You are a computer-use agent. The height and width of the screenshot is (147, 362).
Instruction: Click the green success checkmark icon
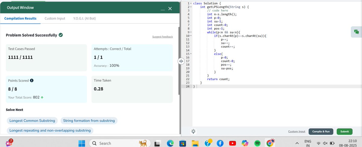tap(61, 35)
